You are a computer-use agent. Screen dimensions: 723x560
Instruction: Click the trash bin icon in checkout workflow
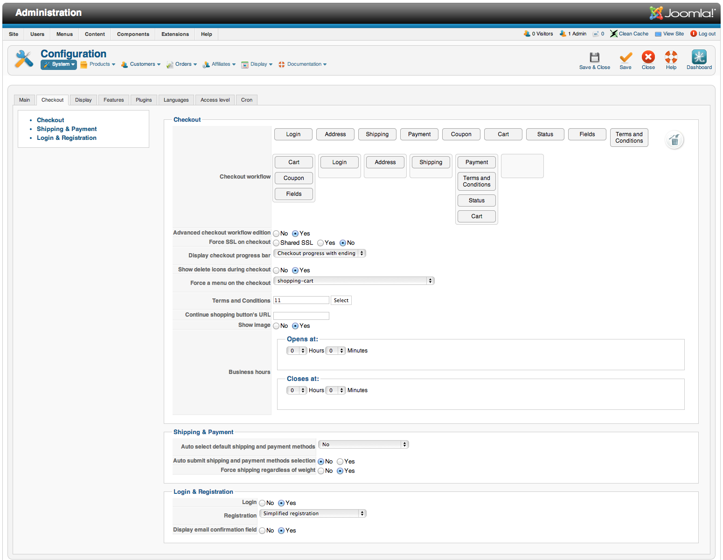point(674,140)
